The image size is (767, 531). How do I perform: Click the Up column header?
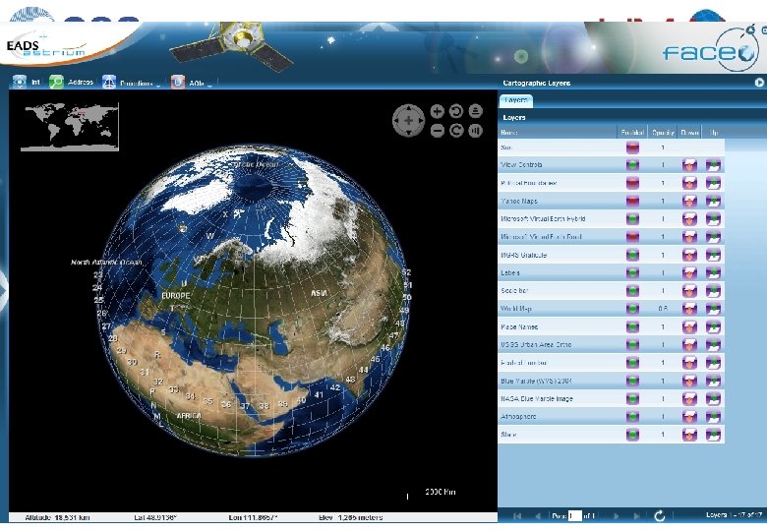[713, 133]
